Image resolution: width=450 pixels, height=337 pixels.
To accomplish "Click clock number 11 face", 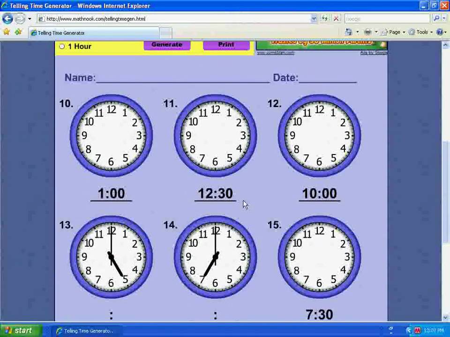I will click(216, 136).
